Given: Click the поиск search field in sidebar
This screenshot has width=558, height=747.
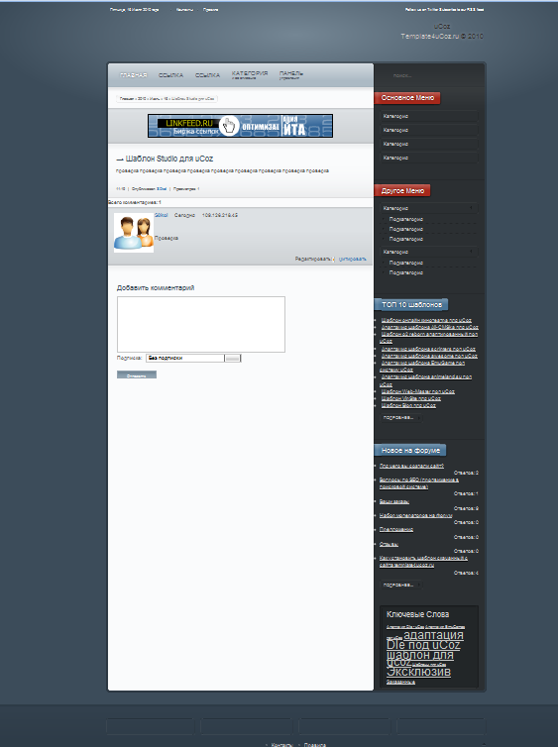Looking at the screenshot, I should (x=429, y=75).
